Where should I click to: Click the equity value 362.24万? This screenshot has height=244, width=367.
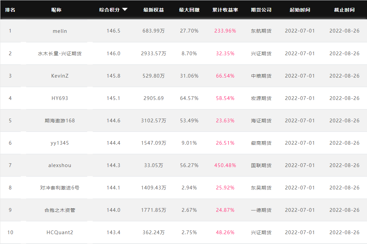pyautogui.click(x=153, y=232)
